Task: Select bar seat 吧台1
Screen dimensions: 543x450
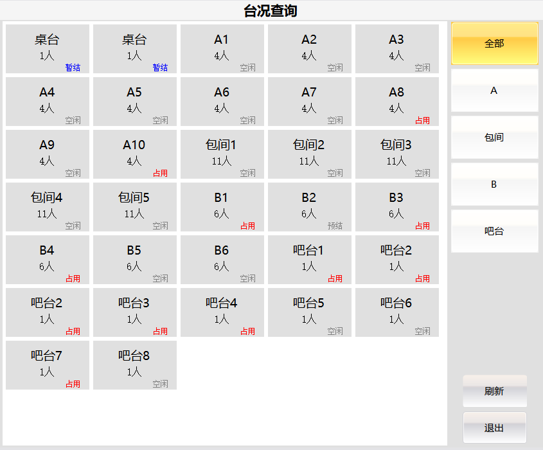Action: [x=309, y=260]
